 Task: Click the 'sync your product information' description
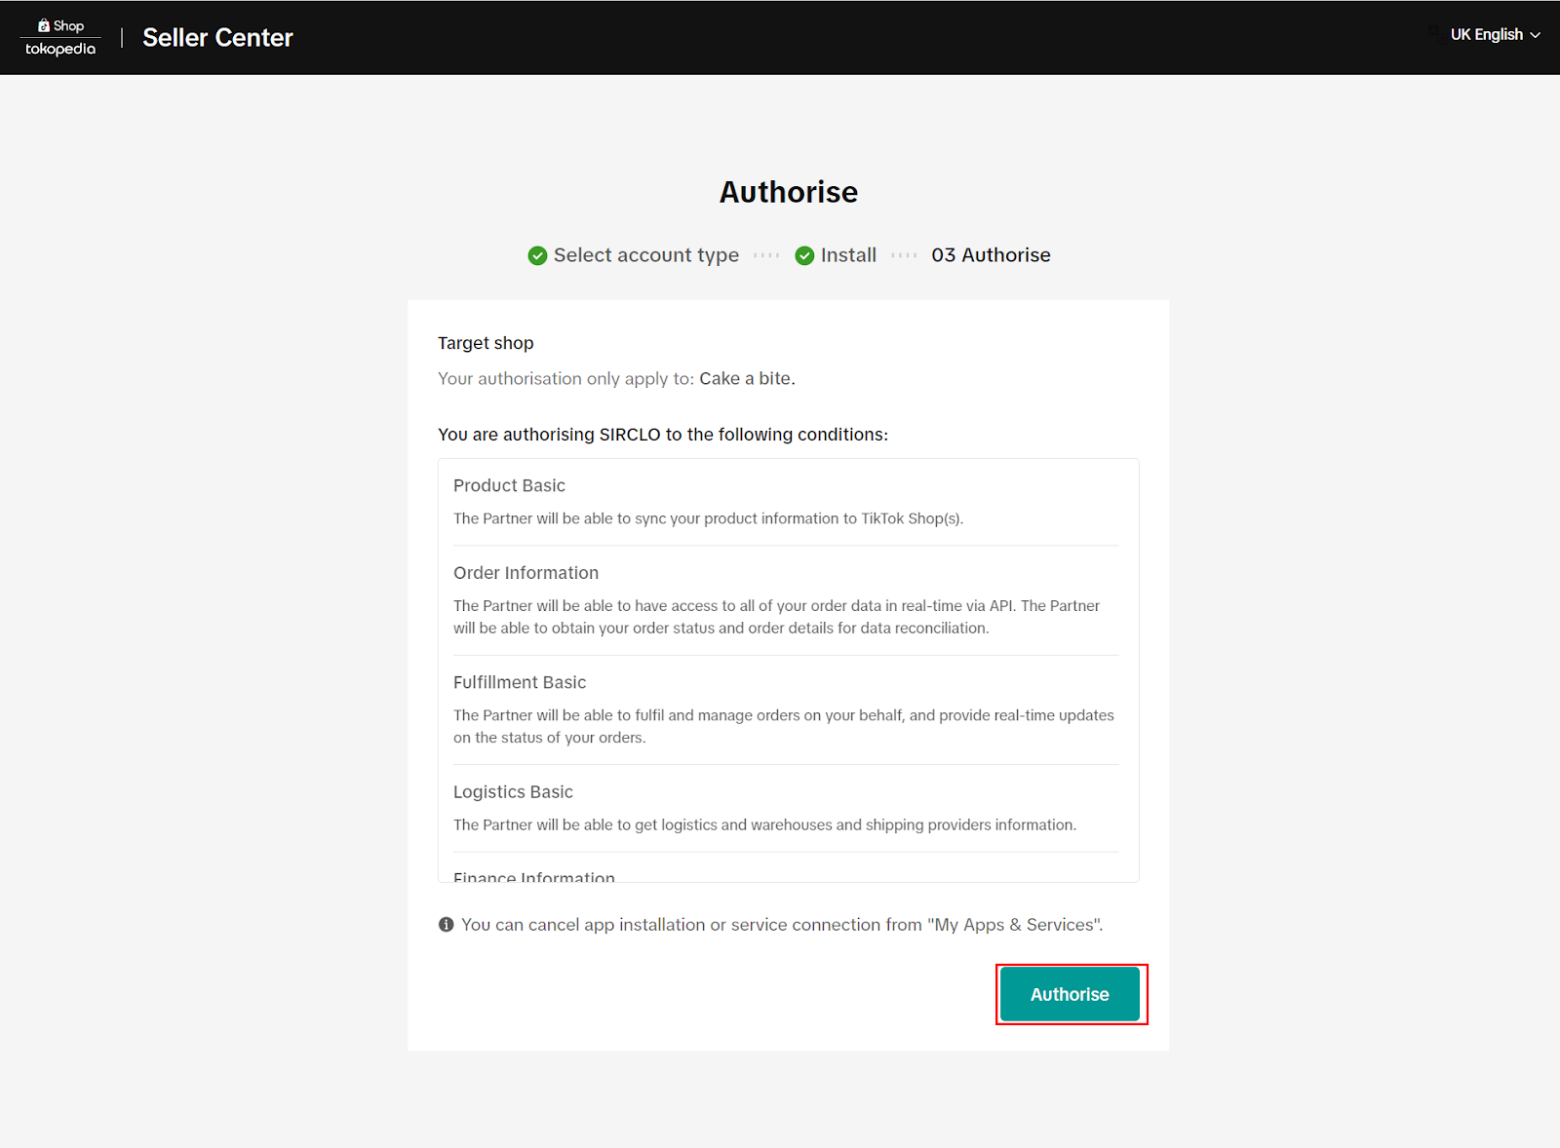[708, 518]
